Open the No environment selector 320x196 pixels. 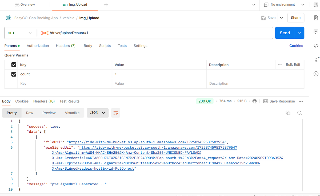click(283, 5)
